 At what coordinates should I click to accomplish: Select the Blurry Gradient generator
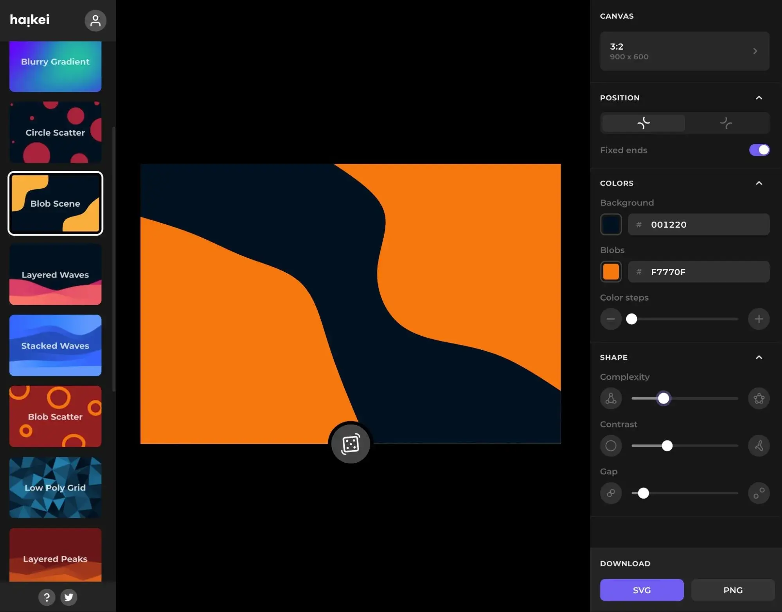coord(55,66)
